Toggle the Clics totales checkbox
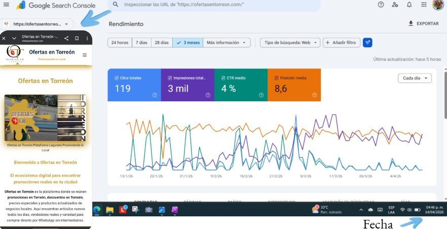The width and height of the screenshot is (447, 229). (x=117, y=78)
